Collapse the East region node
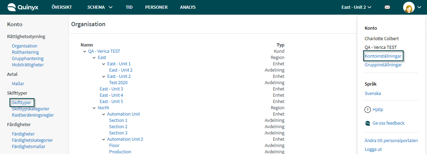This screenshot has height=154, width=427. pyautogui.click(x=94, y=58)
